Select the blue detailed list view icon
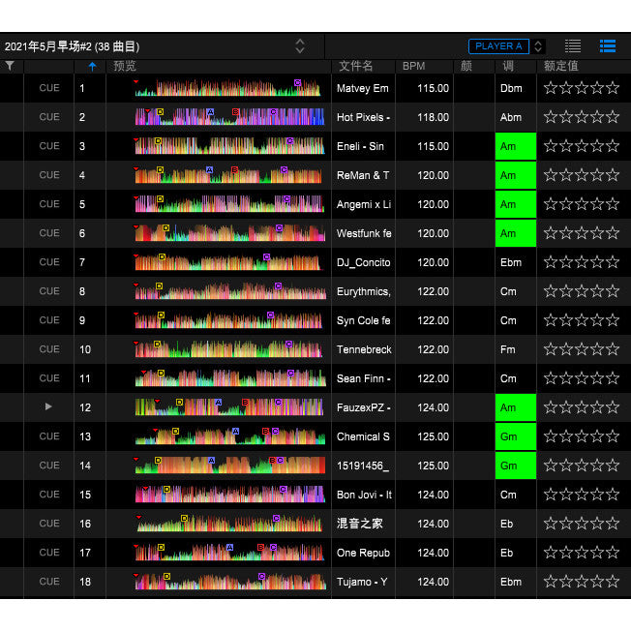 (x=607, y=46)
